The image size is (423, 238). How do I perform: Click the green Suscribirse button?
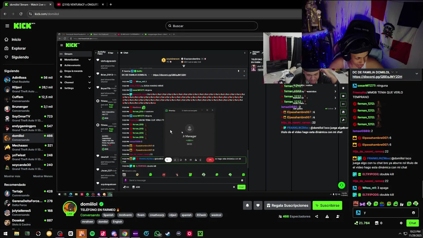point(327,205)
